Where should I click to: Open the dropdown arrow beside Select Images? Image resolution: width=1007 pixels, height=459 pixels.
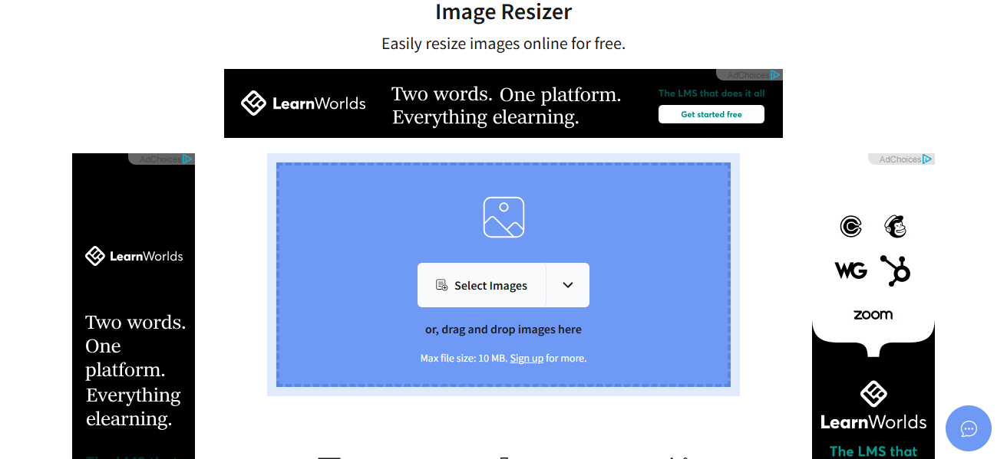coord(568,285)
